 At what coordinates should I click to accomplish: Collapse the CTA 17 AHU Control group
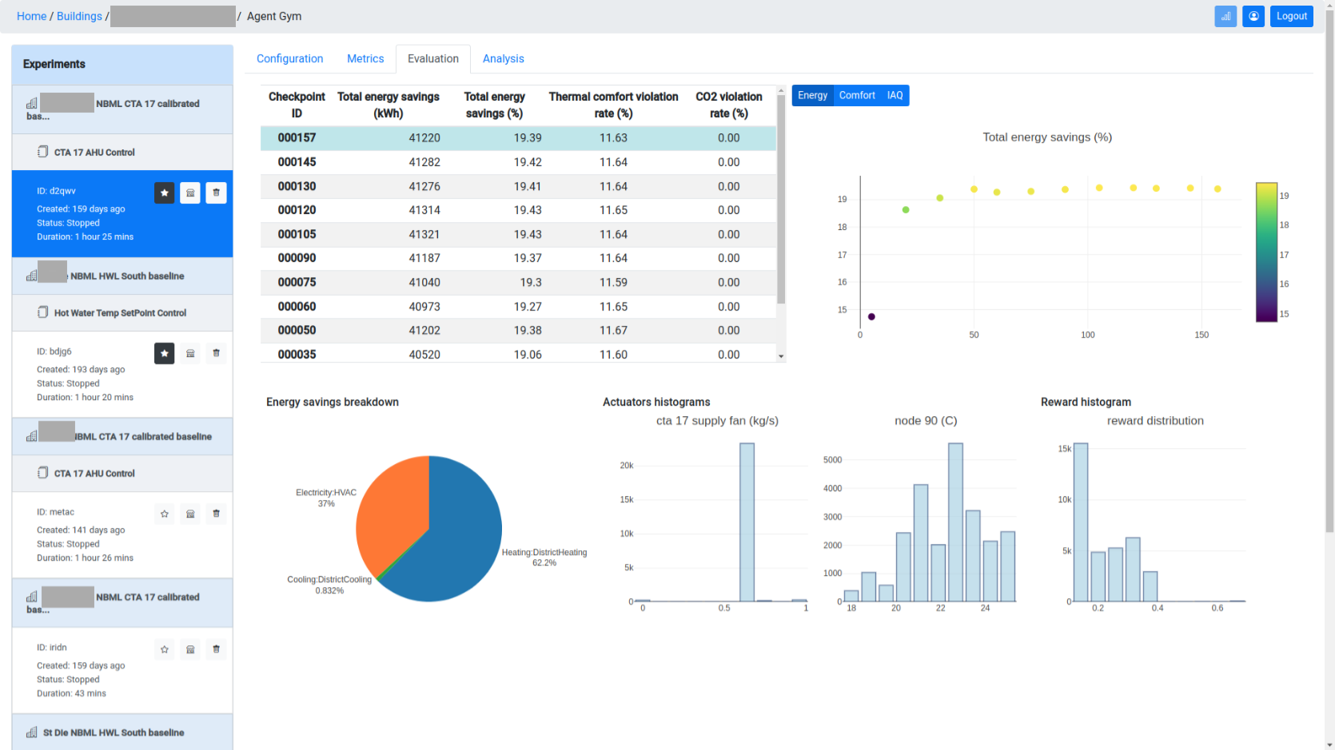tap(94, 153)
